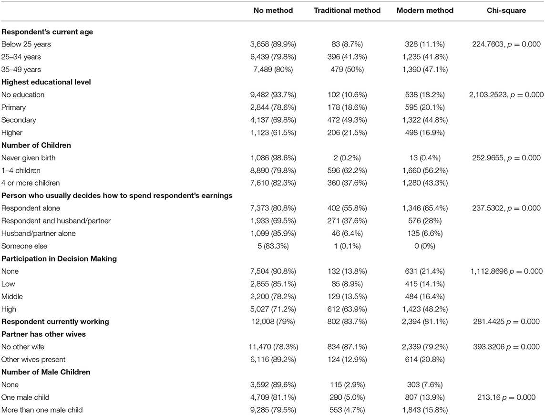Select the cell '11,470 (78.3%)'
545x415 pixels.
click(x=273, y=347)
